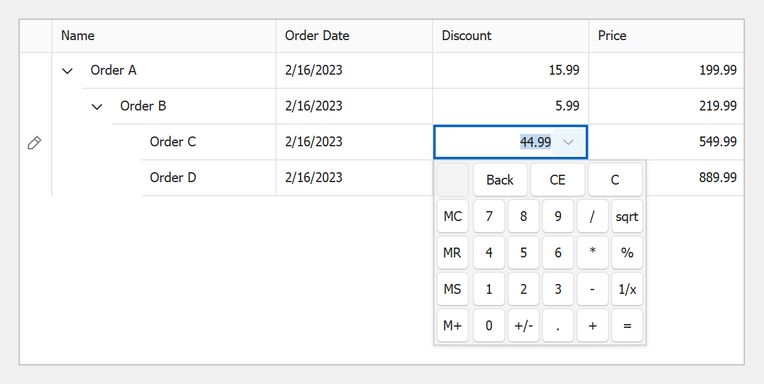Collapse the Order B tree node
The image size is (764, 384).
[97, 107]
